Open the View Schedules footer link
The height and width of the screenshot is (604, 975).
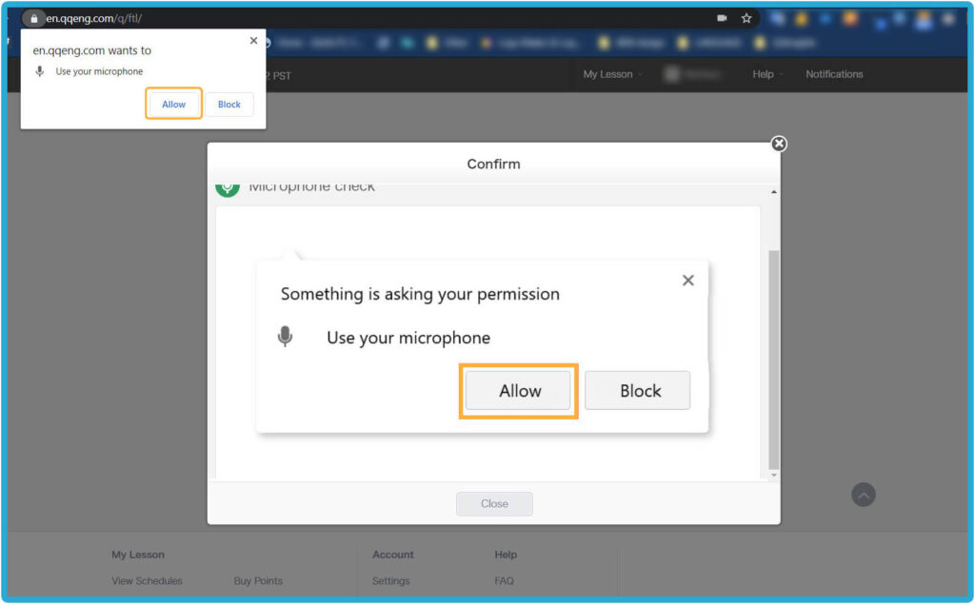coord(147,581)
